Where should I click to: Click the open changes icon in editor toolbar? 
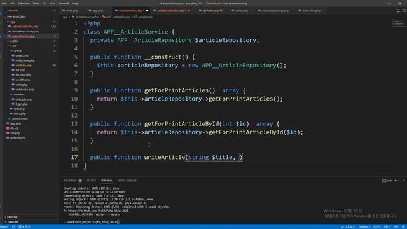pyautogui.click(x=398, y=11)
